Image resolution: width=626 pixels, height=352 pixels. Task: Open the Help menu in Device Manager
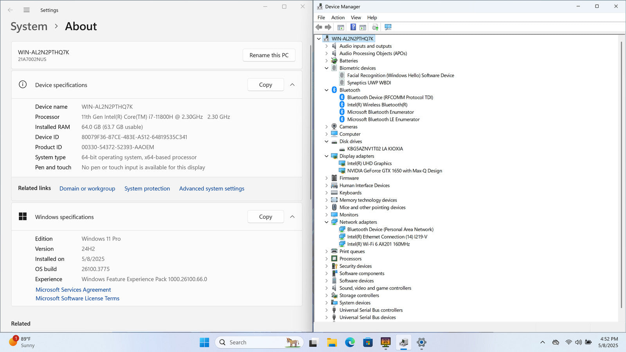[372, 18]
